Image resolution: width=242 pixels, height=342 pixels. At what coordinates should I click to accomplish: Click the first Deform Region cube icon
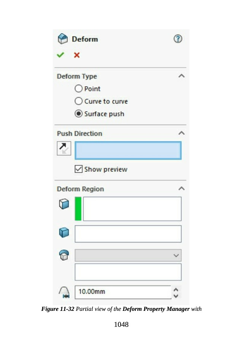(64, 204)
